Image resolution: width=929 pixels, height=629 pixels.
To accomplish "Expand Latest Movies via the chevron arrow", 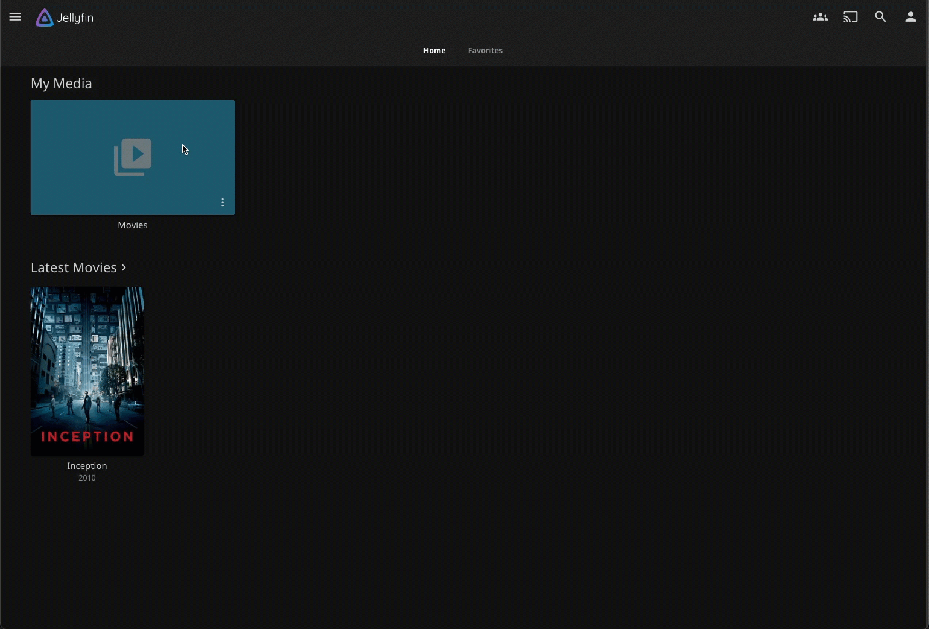I will tap(124, 267).
